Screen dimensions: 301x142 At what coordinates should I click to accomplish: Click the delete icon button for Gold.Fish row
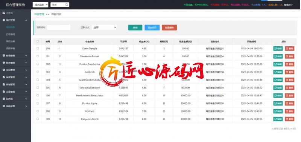pos(289,72)
